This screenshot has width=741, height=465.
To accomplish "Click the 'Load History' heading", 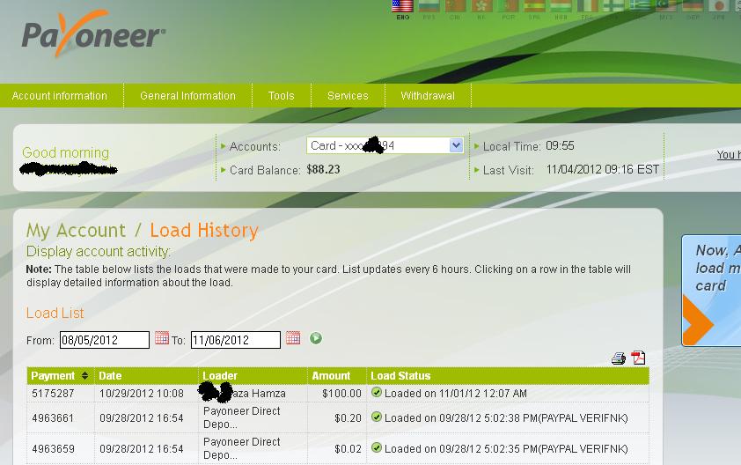I will [x=204, y=231].
